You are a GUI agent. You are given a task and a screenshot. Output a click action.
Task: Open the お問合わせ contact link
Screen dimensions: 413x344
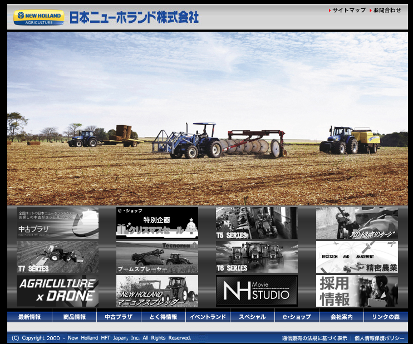tap(387, 10)
